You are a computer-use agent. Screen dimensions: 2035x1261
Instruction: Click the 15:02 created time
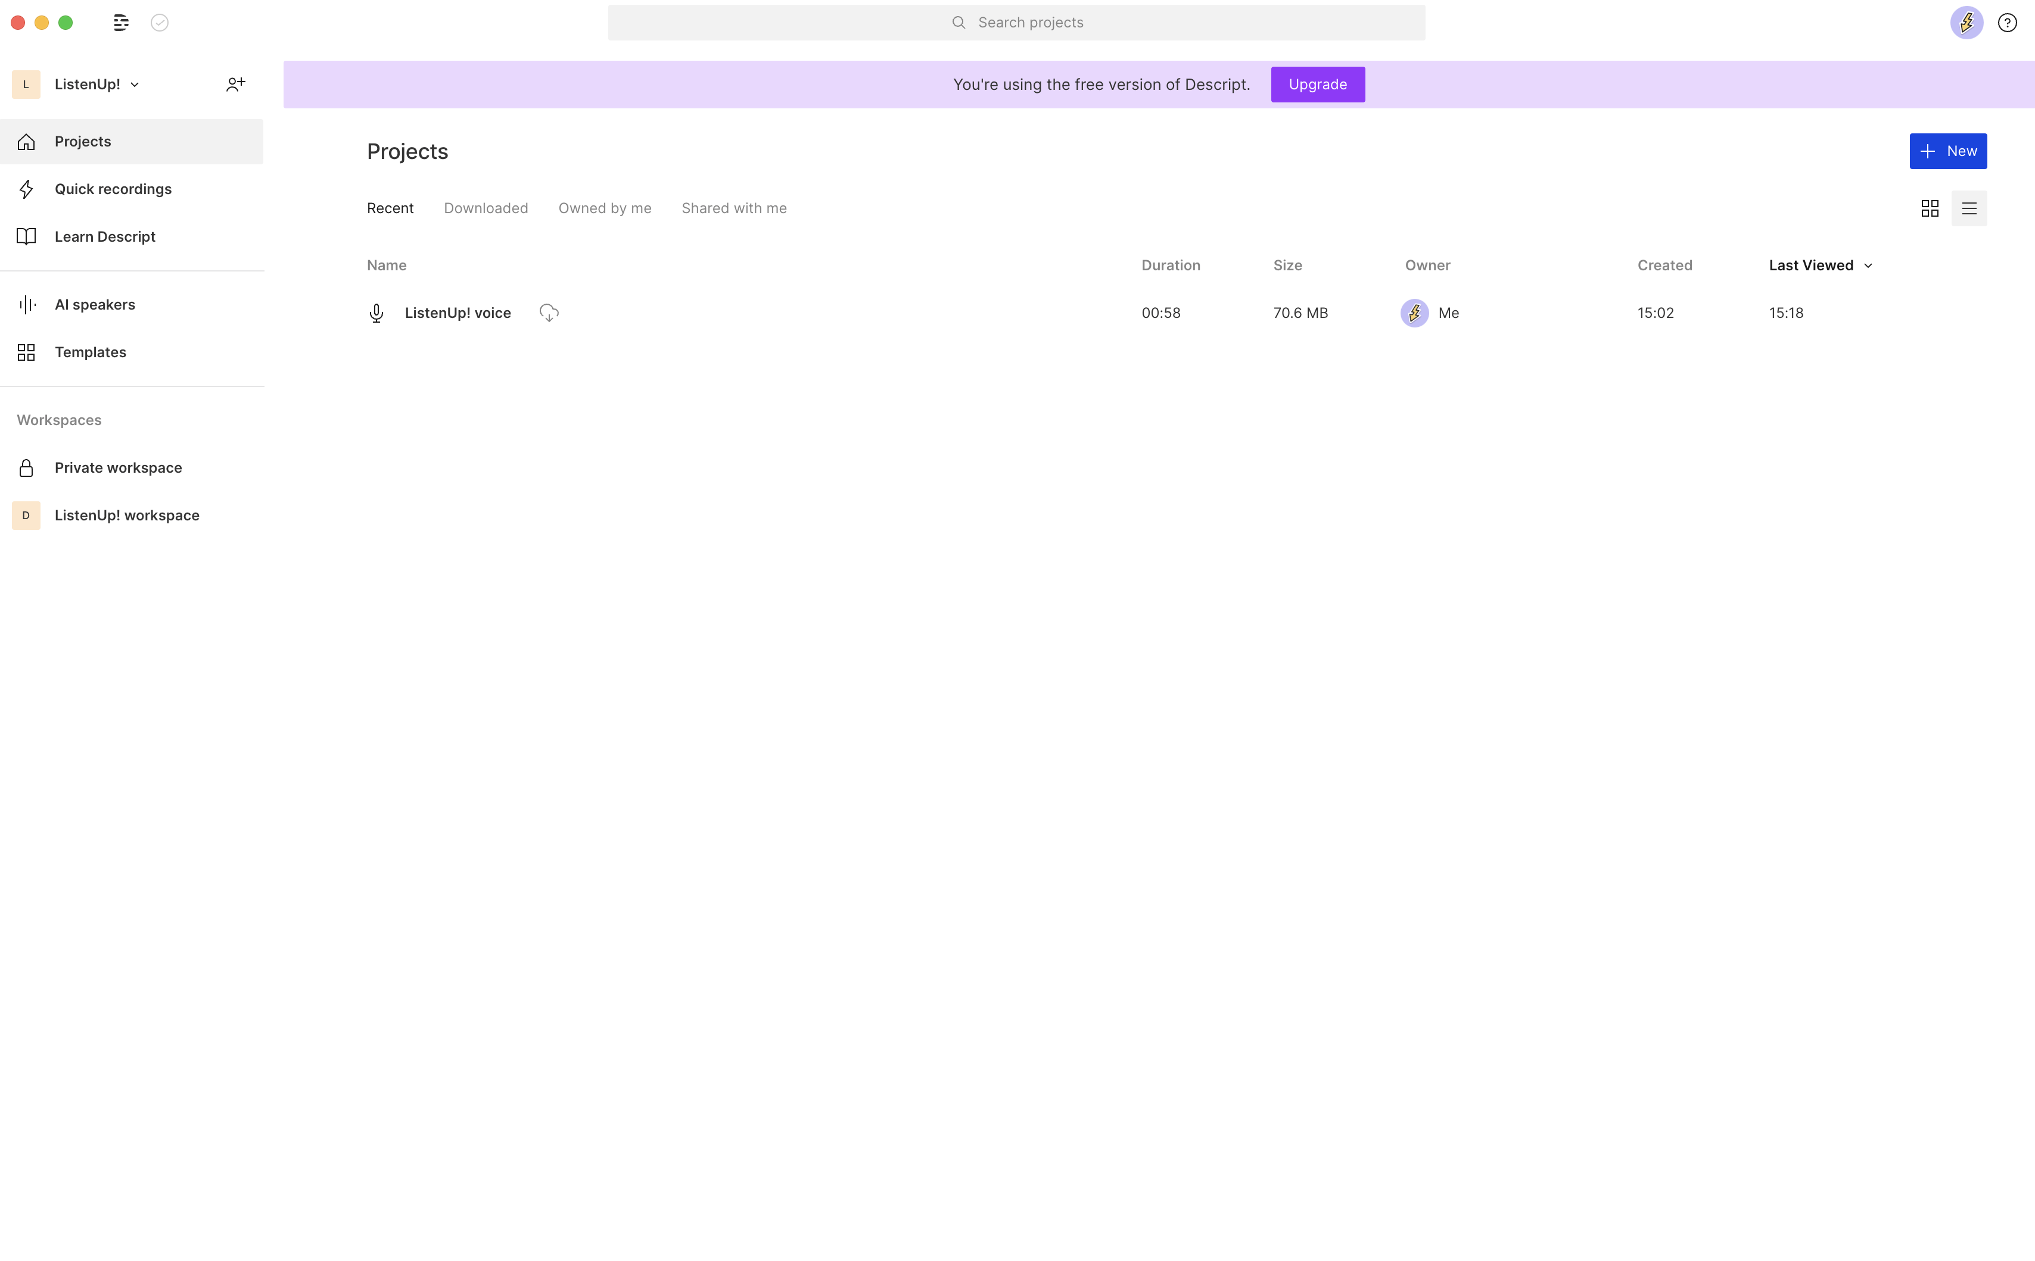click(1656, 314)
